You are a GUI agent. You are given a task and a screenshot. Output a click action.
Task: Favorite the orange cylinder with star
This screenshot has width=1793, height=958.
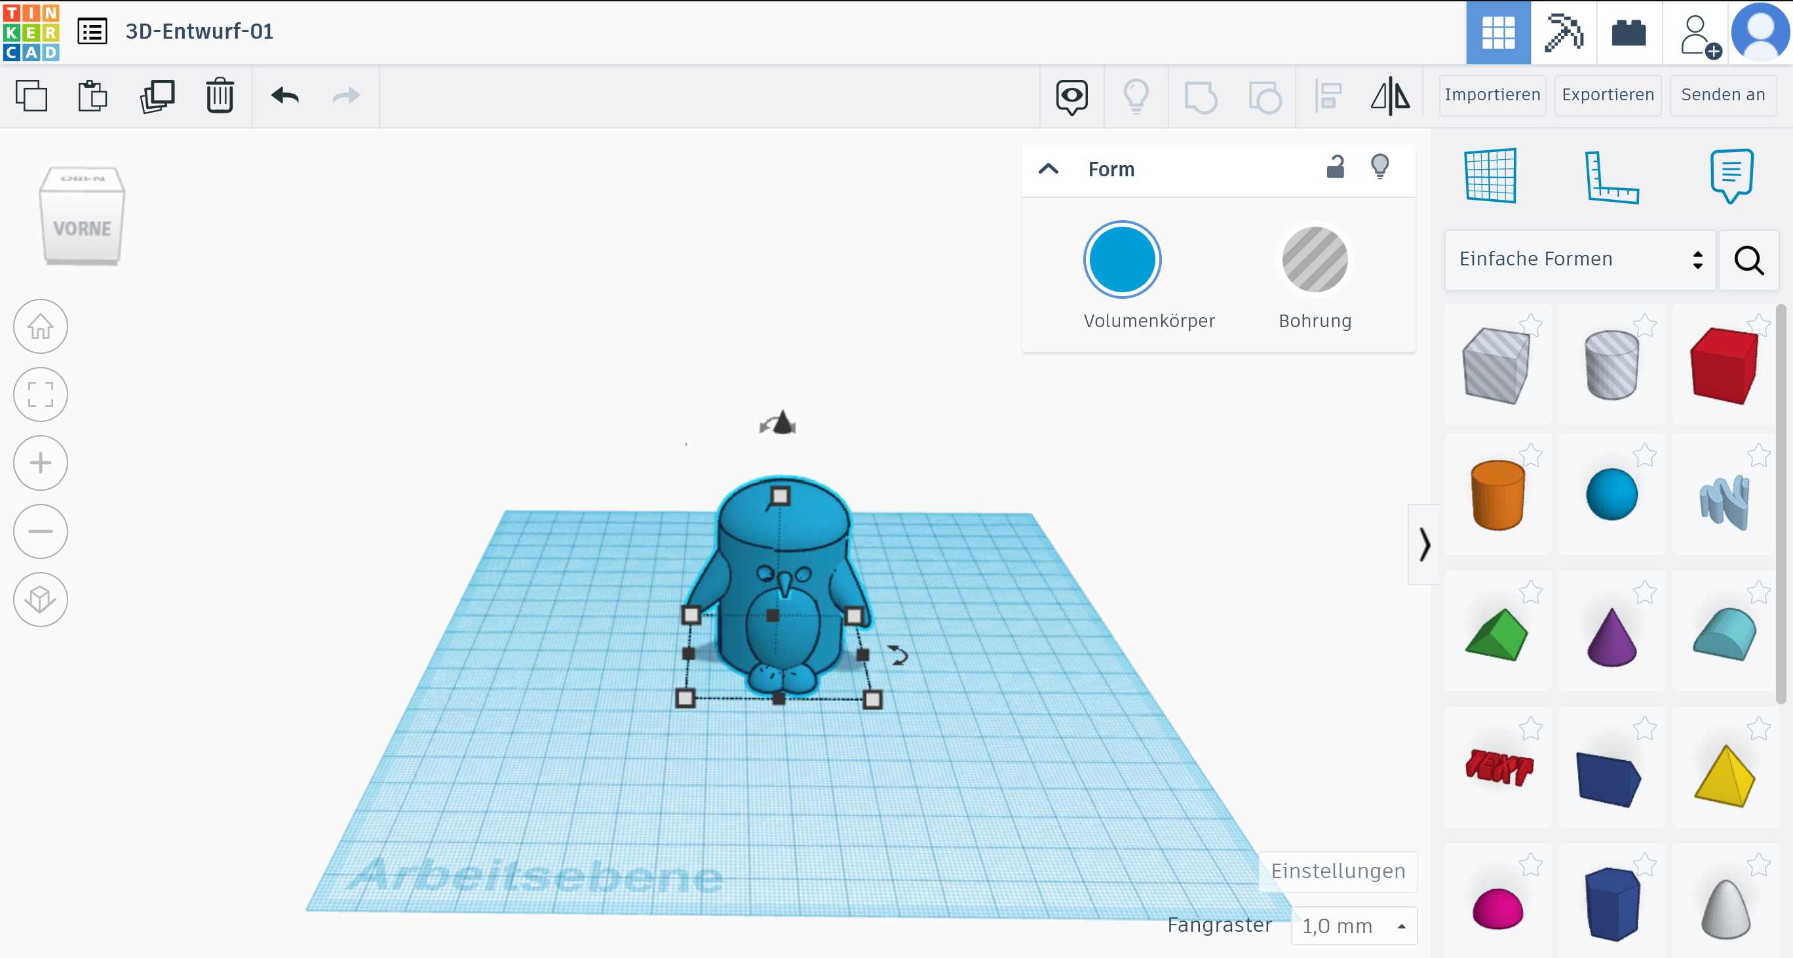[x=1531, y=455]
